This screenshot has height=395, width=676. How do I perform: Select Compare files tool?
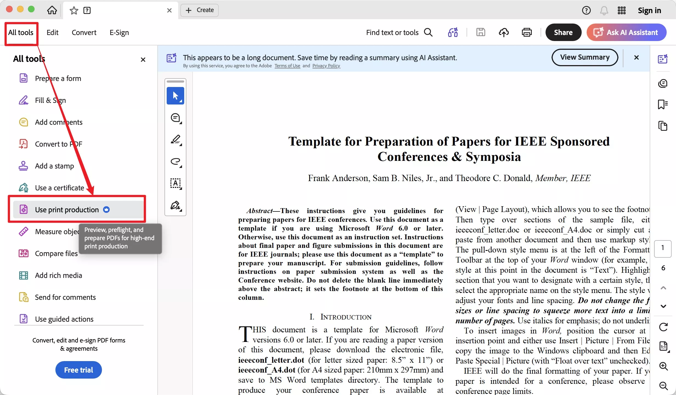click(x=78, y=253)
